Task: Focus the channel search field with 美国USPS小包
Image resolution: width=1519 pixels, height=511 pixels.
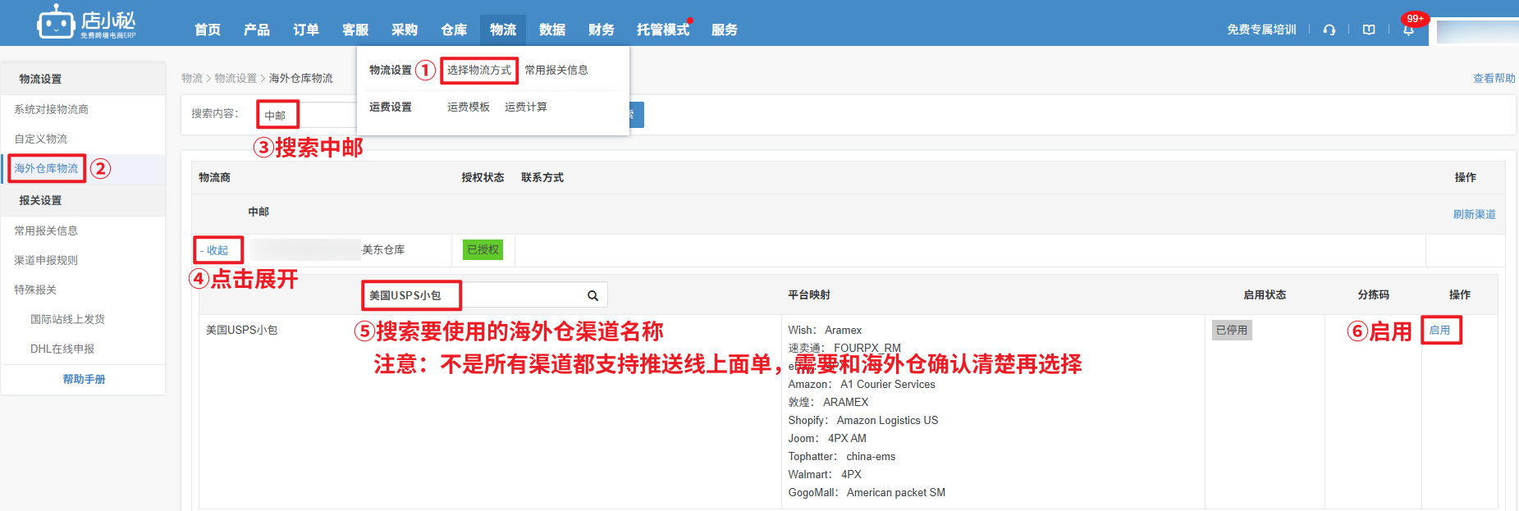Action: [485, 295]
